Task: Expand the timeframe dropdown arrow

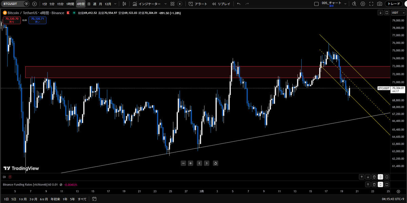Action: tap(116, 4)
